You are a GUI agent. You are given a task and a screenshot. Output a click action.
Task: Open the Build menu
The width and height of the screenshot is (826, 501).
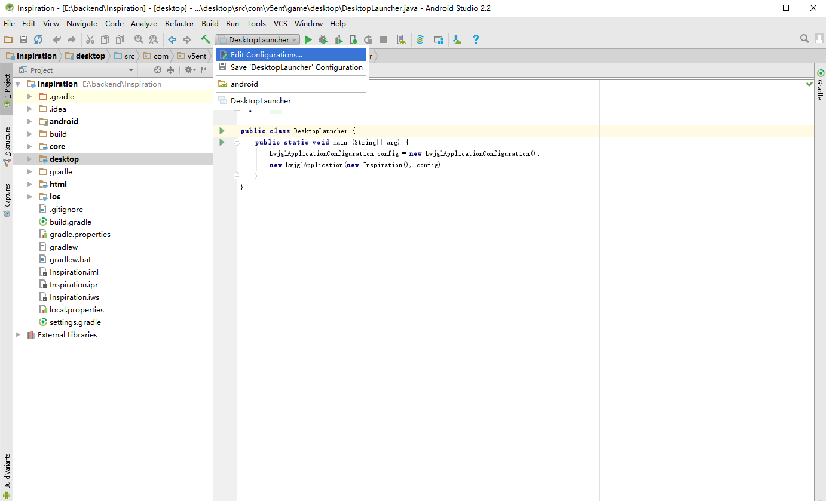[x=210, y=24]
